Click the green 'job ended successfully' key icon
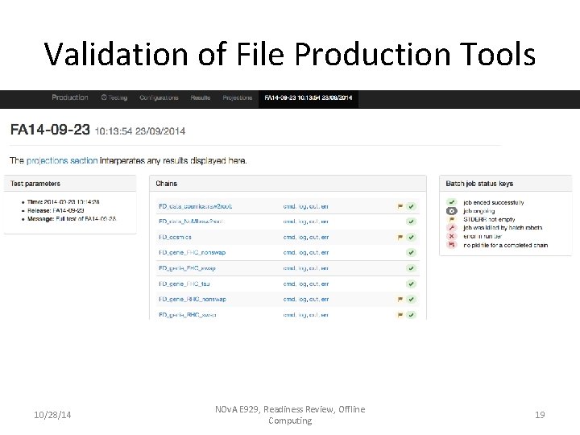The image size is (580, 435). click(x=451, y=202)
